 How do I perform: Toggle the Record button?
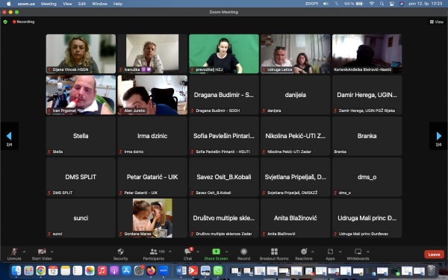(x=243, y=254)
